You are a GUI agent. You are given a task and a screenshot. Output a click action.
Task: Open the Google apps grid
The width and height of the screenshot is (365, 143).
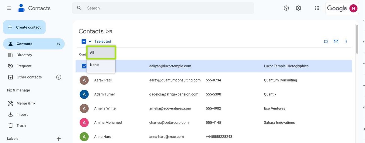pyautogui.click(x=317, y=8)
